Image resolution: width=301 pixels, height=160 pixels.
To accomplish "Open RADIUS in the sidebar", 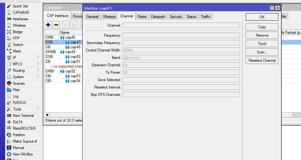I will (x=19, y=103).
